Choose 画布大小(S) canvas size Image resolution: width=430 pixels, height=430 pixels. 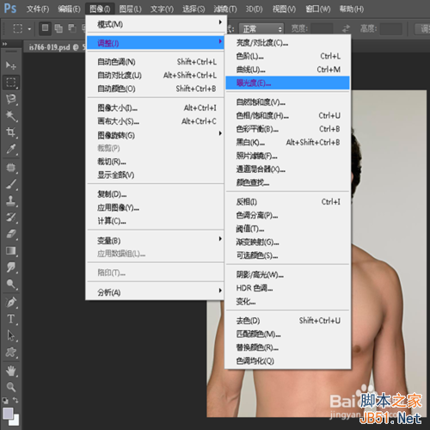coord(156,121)
